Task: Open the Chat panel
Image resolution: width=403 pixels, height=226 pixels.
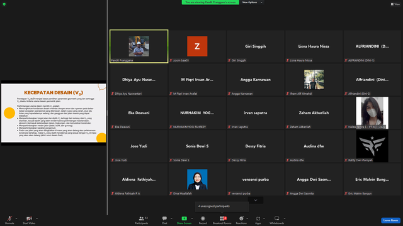Action: tap(164, 220)
